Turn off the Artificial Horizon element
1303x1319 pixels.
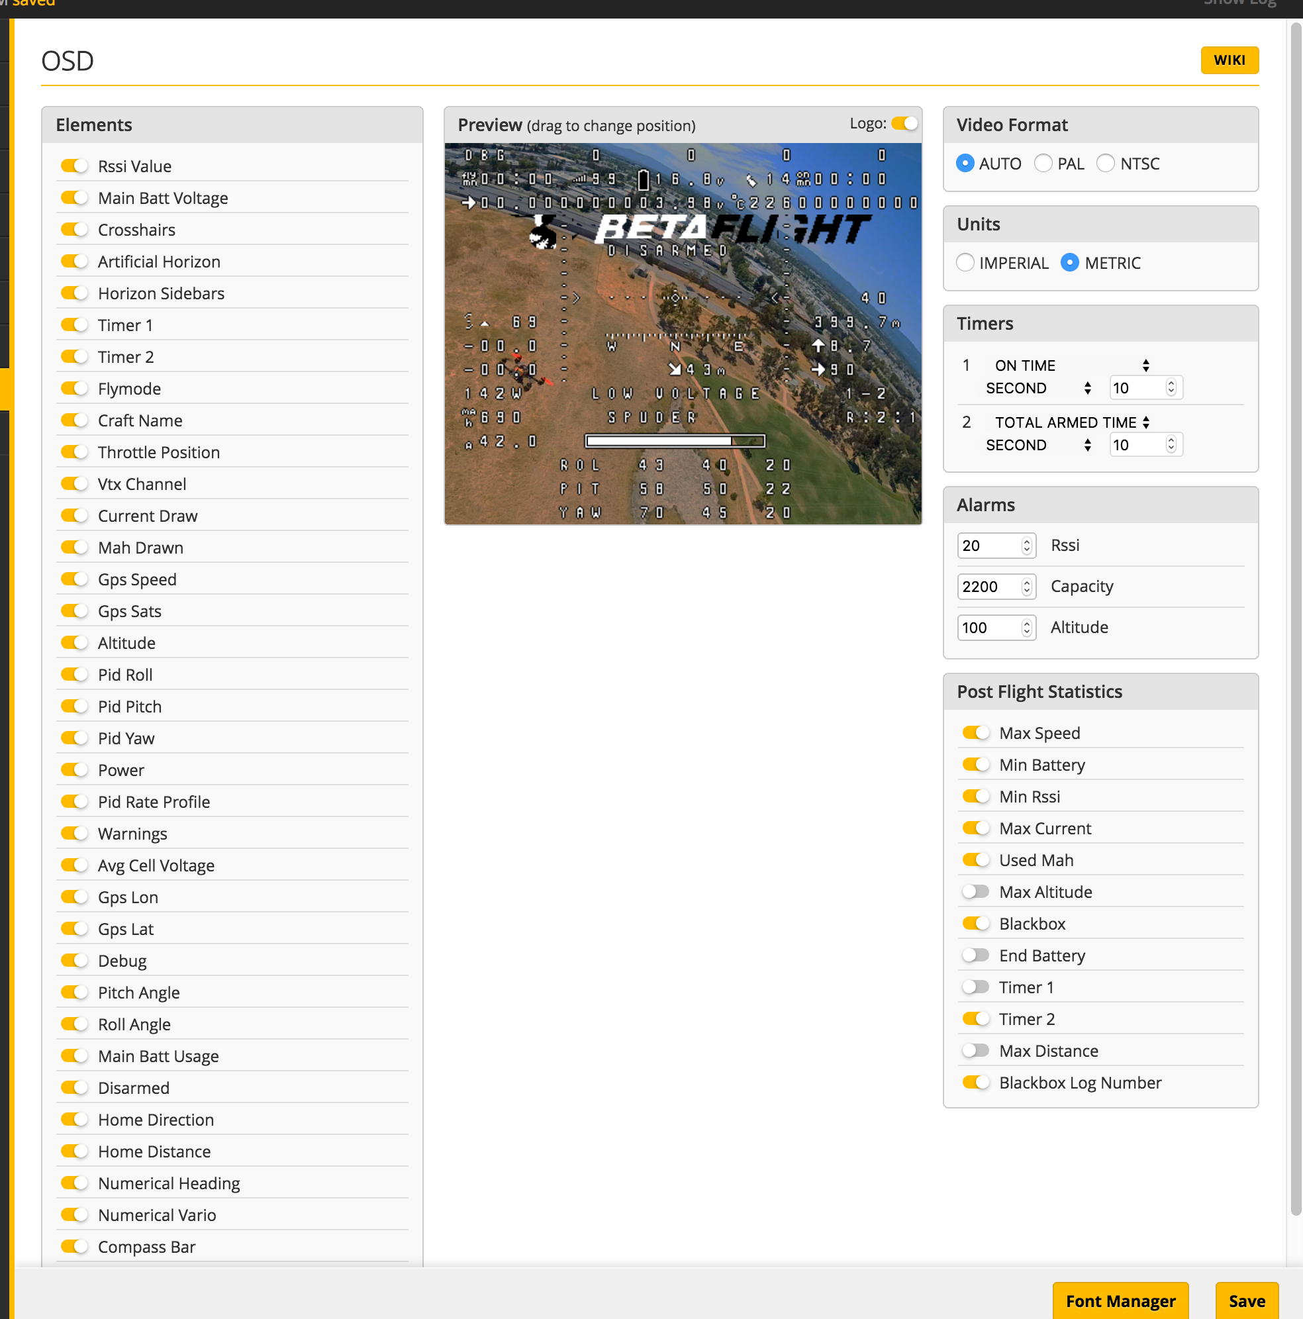[74, 261]
